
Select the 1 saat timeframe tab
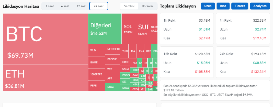coord(50,6)
